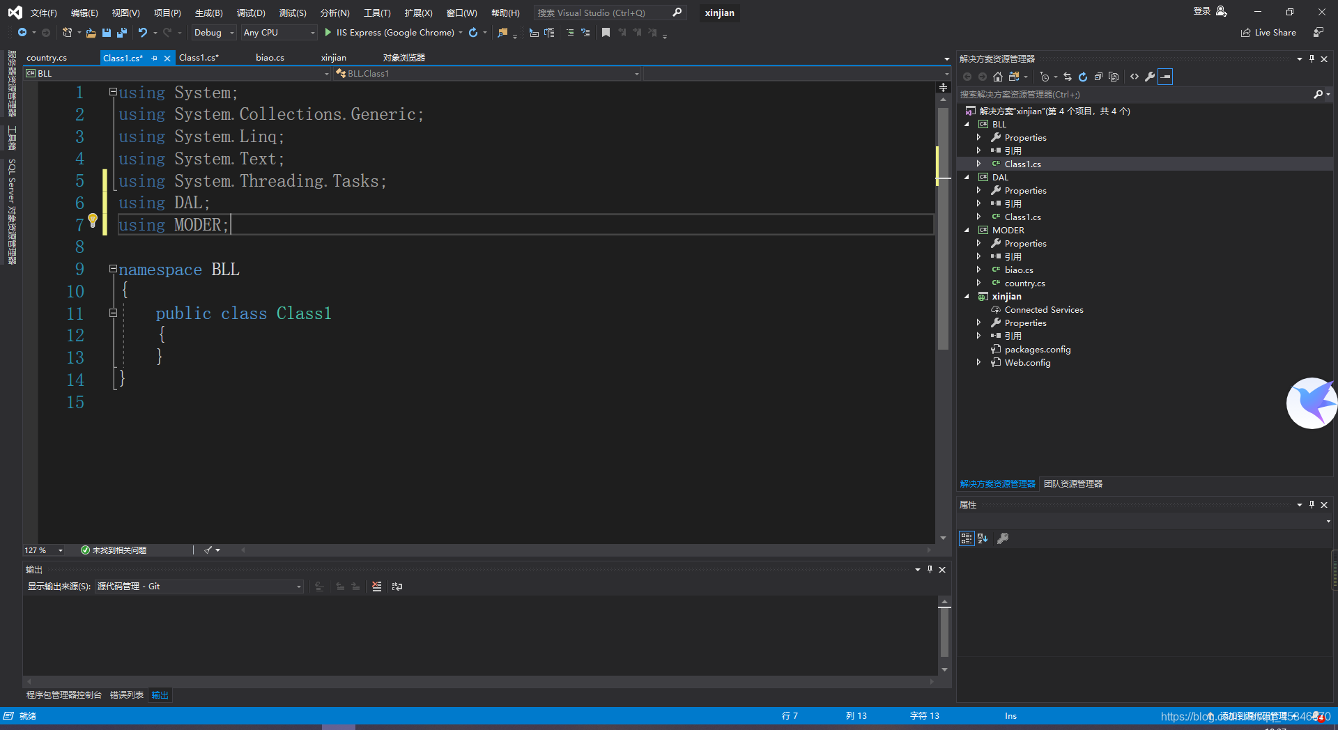Open the 错误列表 tab at bottom
The height and width of the screenshot is (730, 1338).
pyautogui.click(x=127, y=695)
